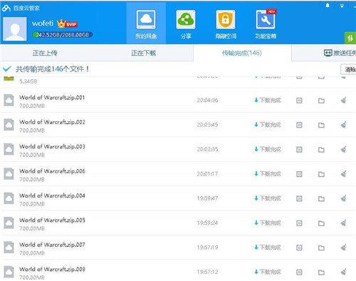356x281 pixels.
Task: Clear record of World of Warcraft.zip.005
Action: pyautogui.click(x=343, y=223)
